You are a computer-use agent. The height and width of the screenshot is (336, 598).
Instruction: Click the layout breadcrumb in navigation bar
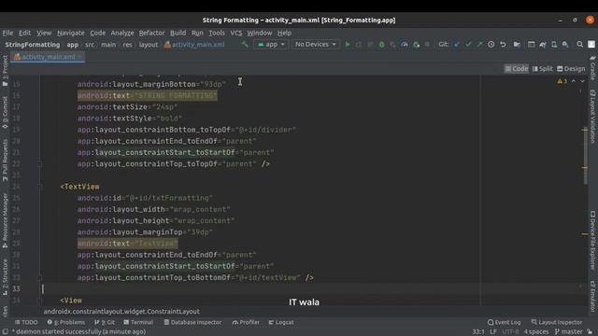148,45
